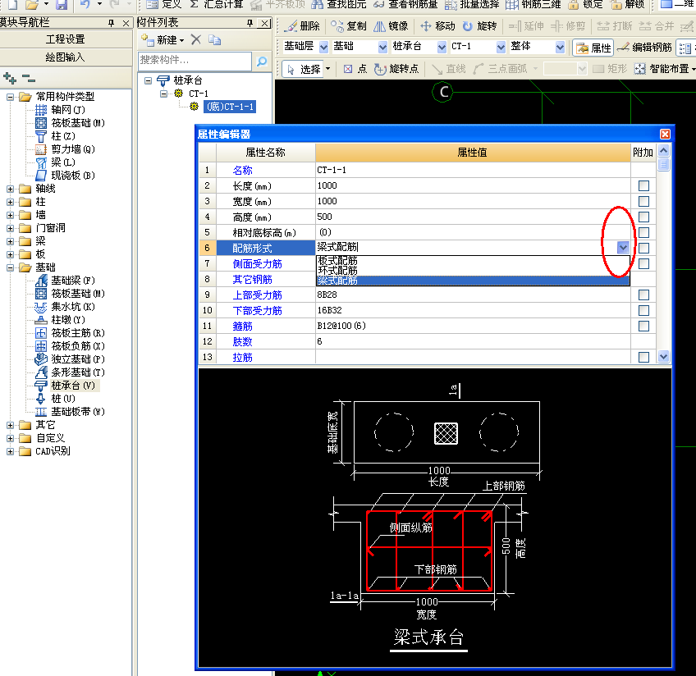Open 编辑钢筋 (edit rebar) tool
The height and width of the screenshot is (676, 696).
[x=643, y=48]
